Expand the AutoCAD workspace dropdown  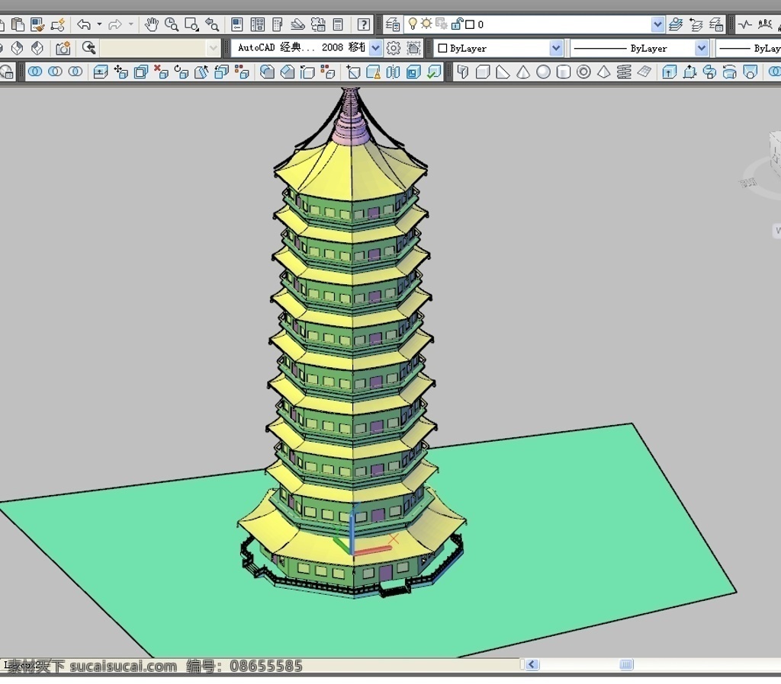(375, 48)
